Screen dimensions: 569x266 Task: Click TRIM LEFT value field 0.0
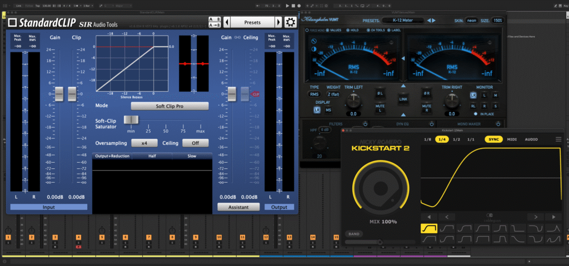pos(353,114)
